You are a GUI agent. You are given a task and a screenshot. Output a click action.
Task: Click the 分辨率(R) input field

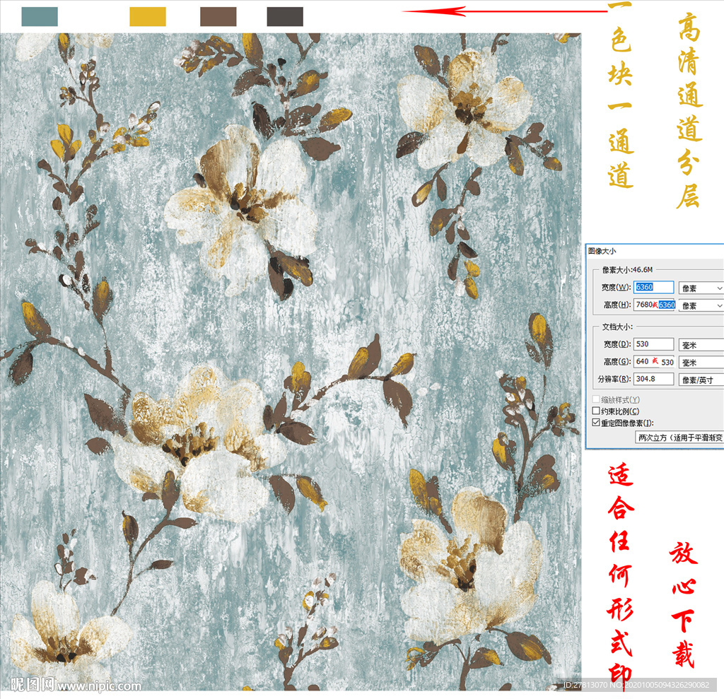pyautogui.click(x=653, y=379)
